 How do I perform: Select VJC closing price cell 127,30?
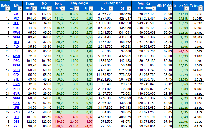point(58,14)
